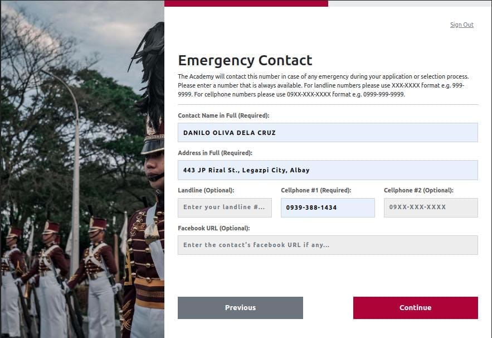The height and width of the screenshot is (338, 492).
Task: Click the Contact Name in Full label
Action: click(223, 115)
